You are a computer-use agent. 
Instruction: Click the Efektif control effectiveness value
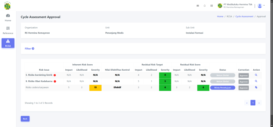coord(117,88)
